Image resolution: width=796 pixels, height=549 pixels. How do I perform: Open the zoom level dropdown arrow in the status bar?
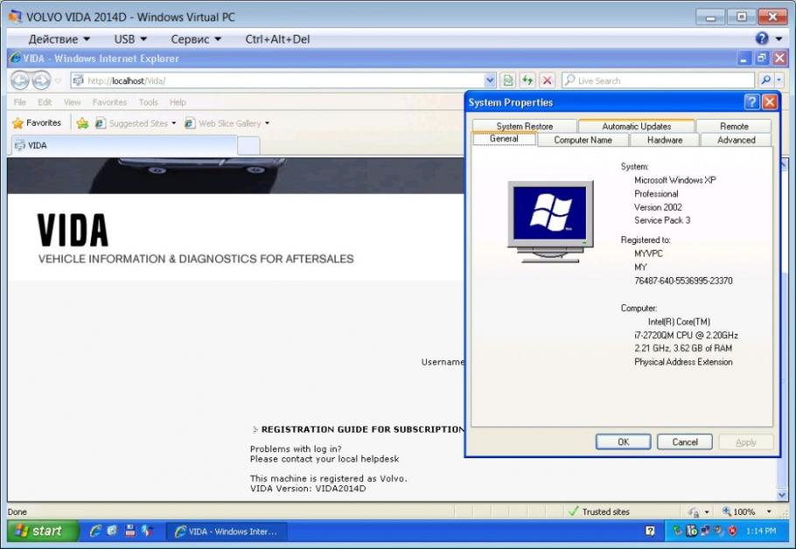769,511
